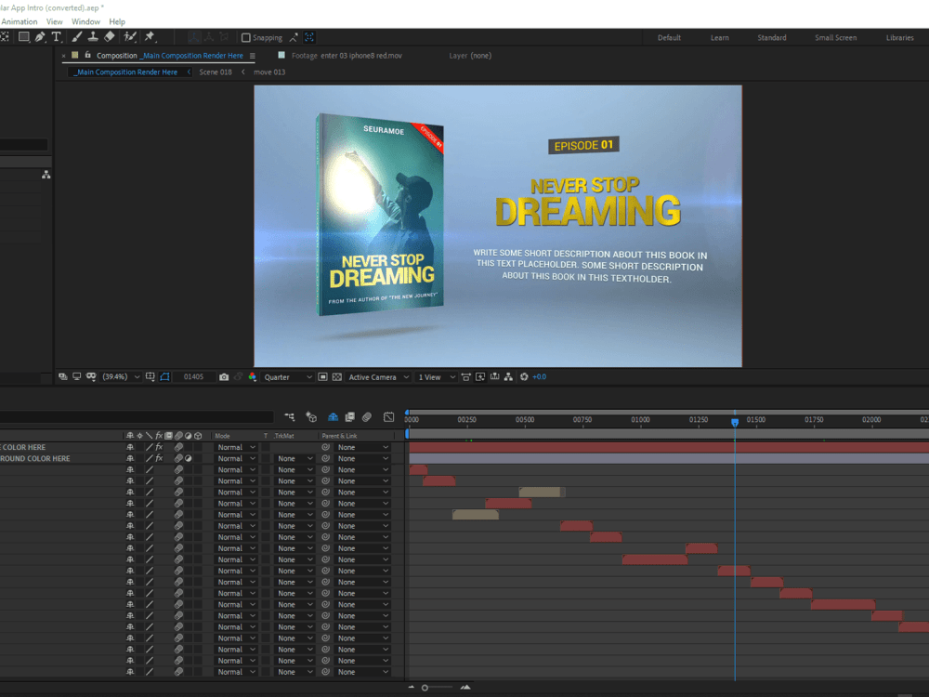Toggle Pixel Aspect Ratio Correction
Screen dimensions: 929x697
pos(466,377)
